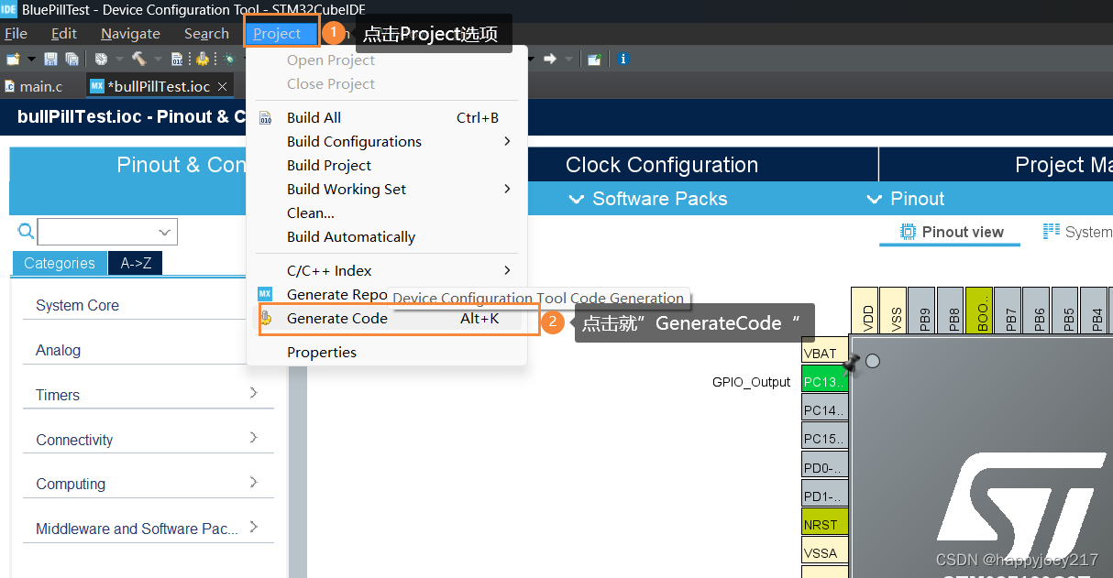
Task: Click the NRST pin on chip
Action: pos(825,524)
